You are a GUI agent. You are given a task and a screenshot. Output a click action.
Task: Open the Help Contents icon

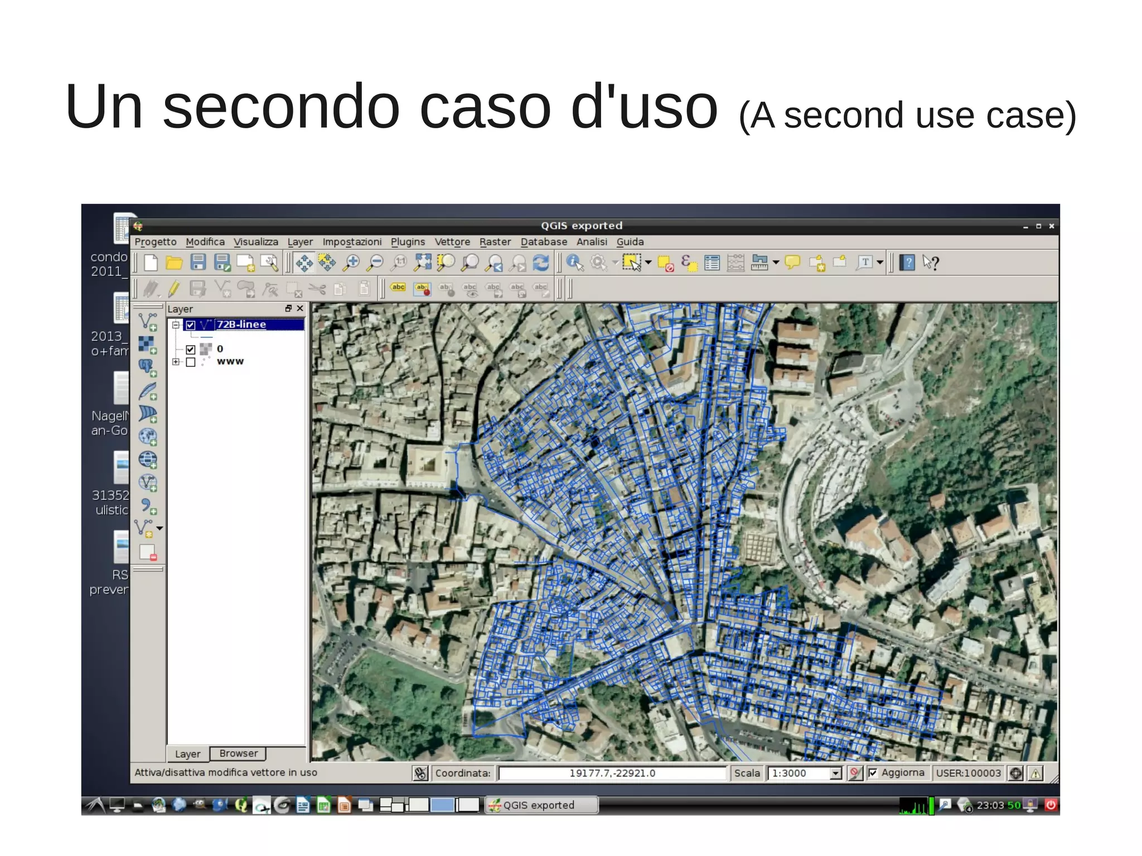907,262
